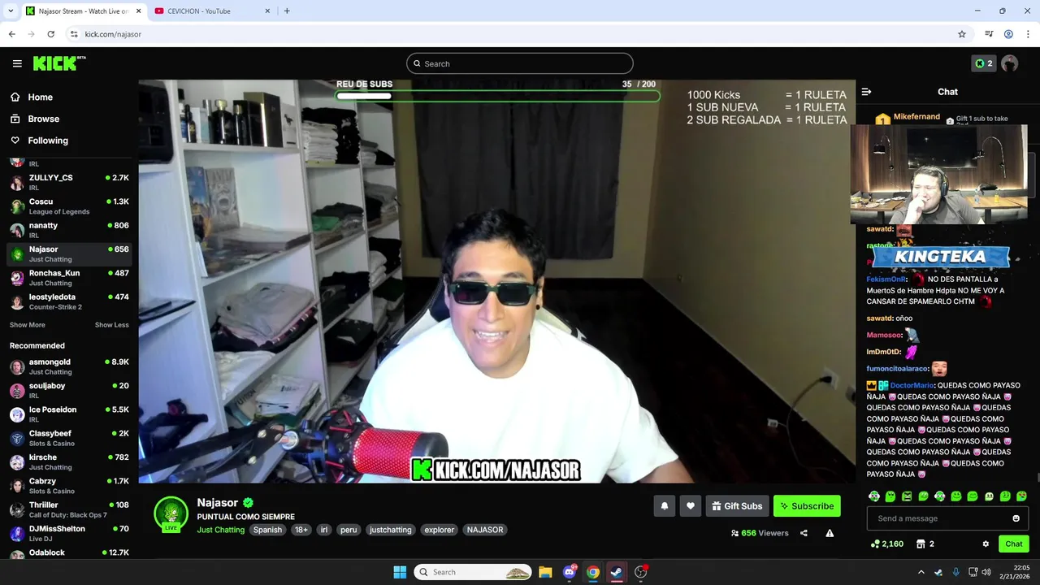Screen dimensions: 1040x585
Task: Open the user profile avatar menu
Action: click(1010, 63)
